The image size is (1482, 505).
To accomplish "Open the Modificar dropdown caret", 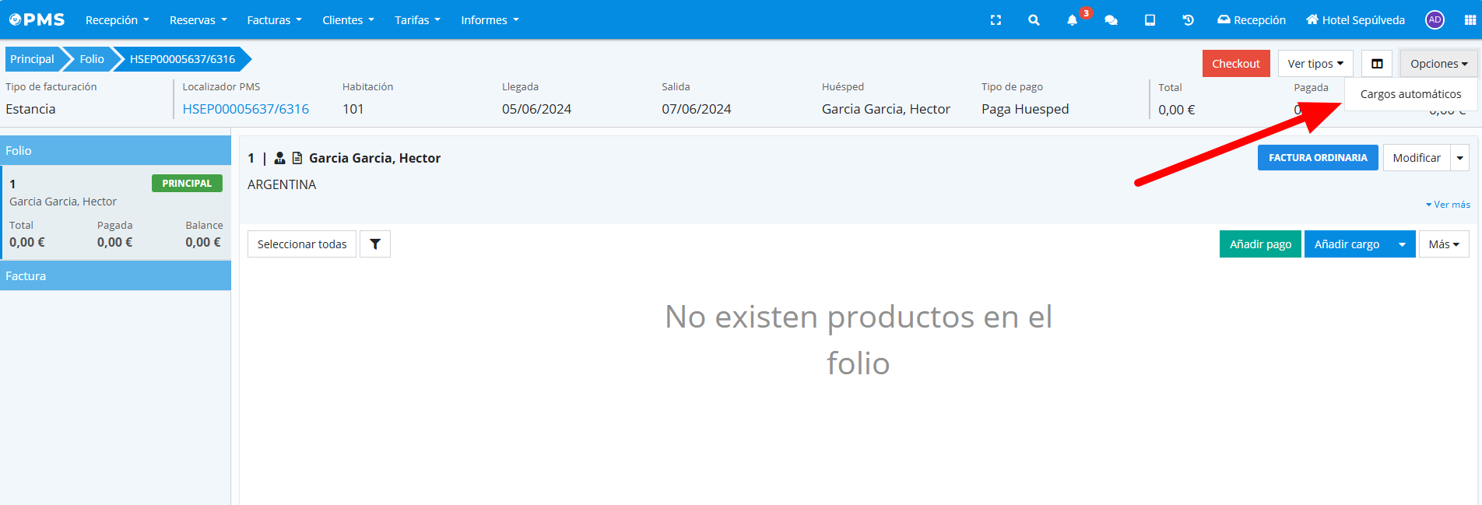I will click(1460, 158).
